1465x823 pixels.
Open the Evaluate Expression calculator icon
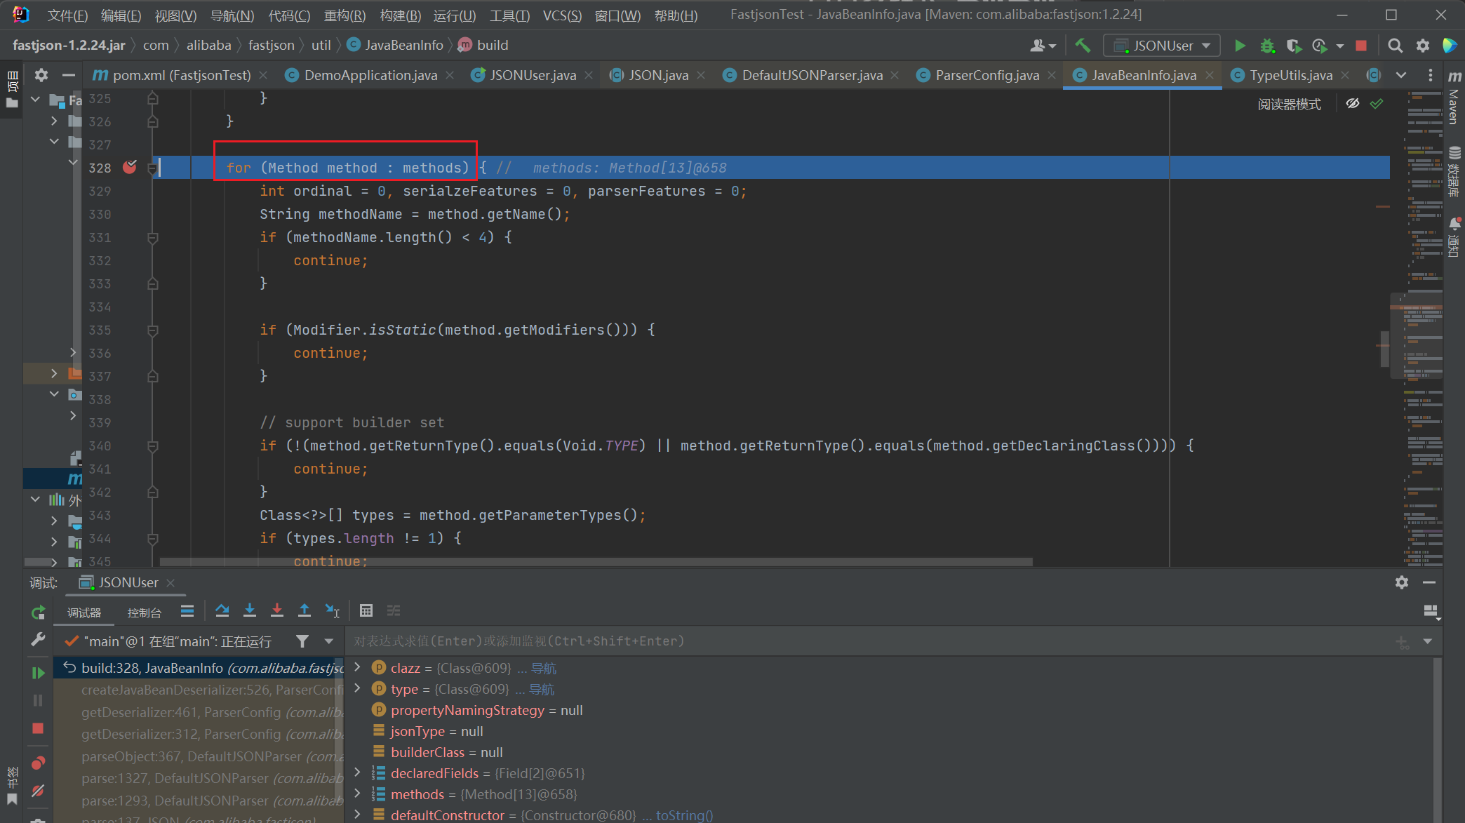pyautogui.click(x=366, y=610)
